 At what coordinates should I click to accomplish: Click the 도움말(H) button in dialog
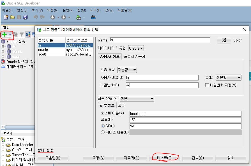pyautogui.click(x=53, y=158)
